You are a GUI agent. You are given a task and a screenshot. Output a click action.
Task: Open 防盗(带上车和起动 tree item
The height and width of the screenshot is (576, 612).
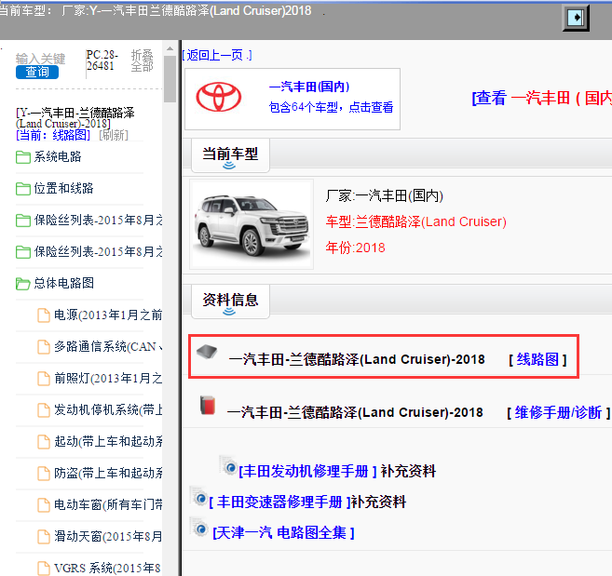pyautogui.click(x=108, y=473)
